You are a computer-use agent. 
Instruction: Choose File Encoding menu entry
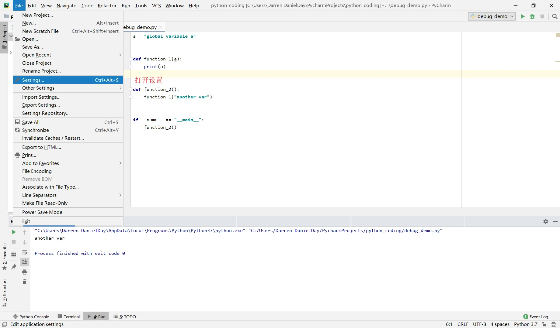[x=68, y=171]
